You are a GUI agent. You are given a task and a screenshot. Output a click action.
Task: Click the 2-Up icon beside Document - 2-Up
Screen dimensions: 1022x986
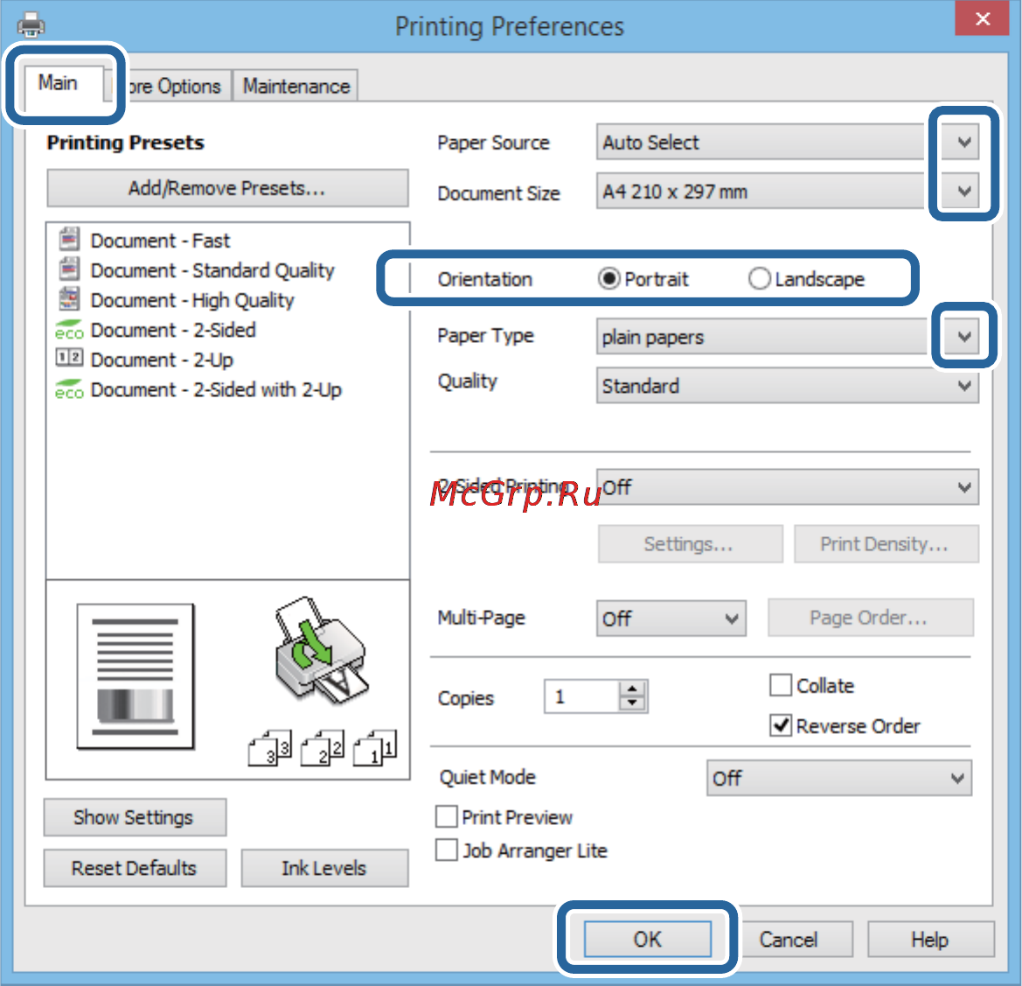click(x=69, y=357)
